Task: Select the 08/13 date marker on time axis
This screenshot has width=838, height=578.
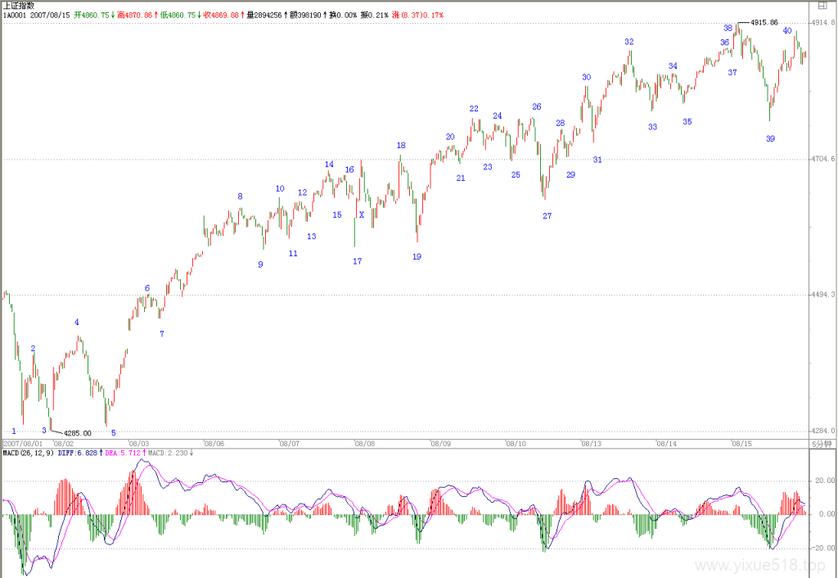Action: pos(592,444)
